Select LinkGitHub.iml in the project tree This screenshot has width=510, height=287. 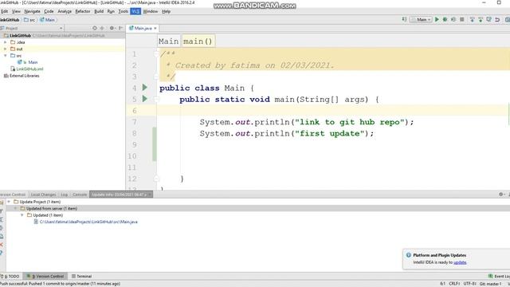click(x=29, y=69)
